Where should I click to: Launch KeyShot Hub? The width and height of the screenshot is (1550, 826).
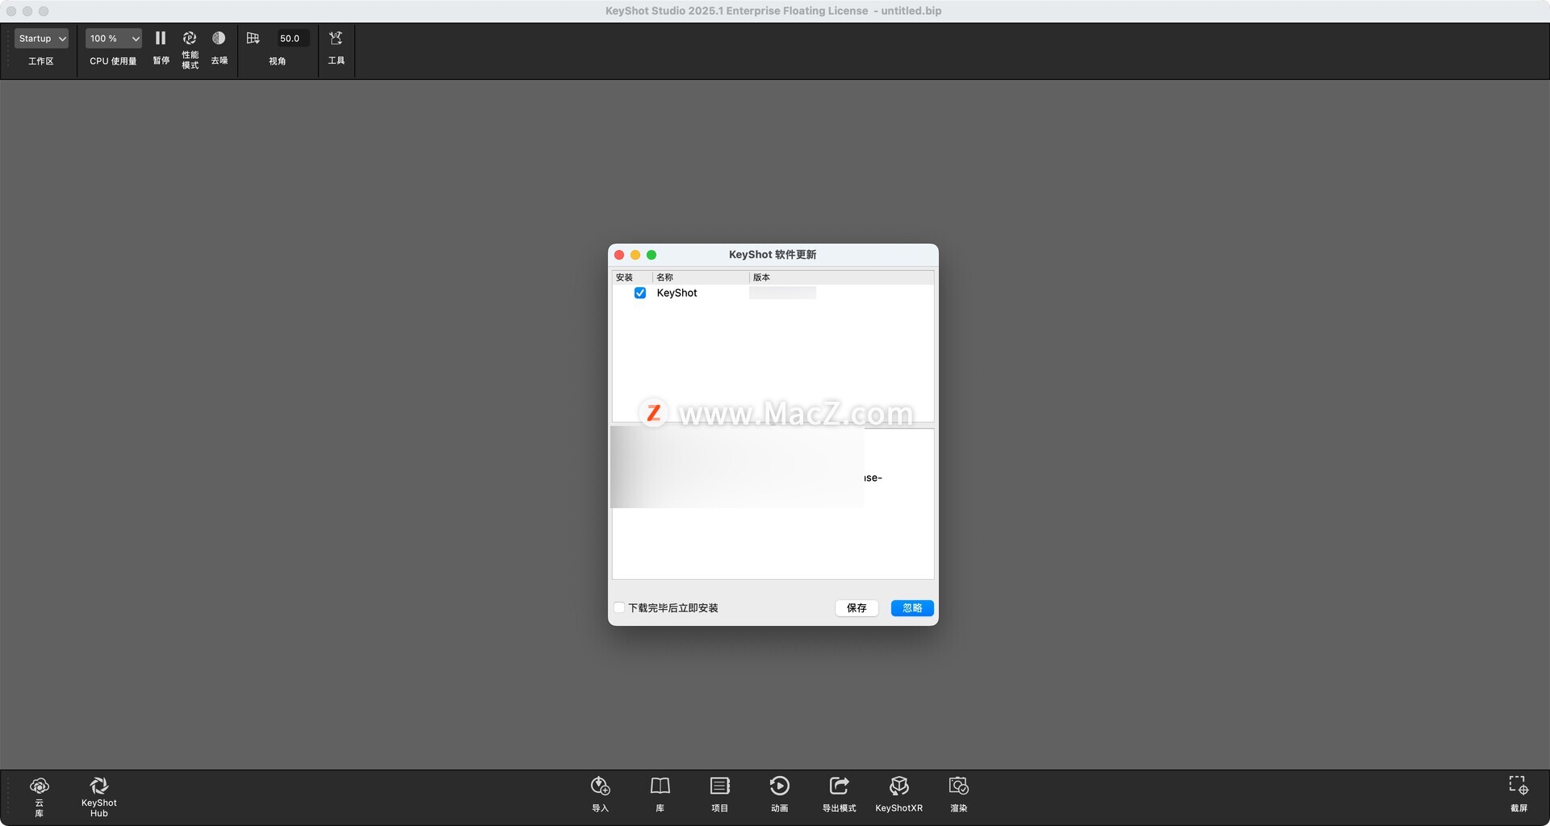[x=98, y=786]
